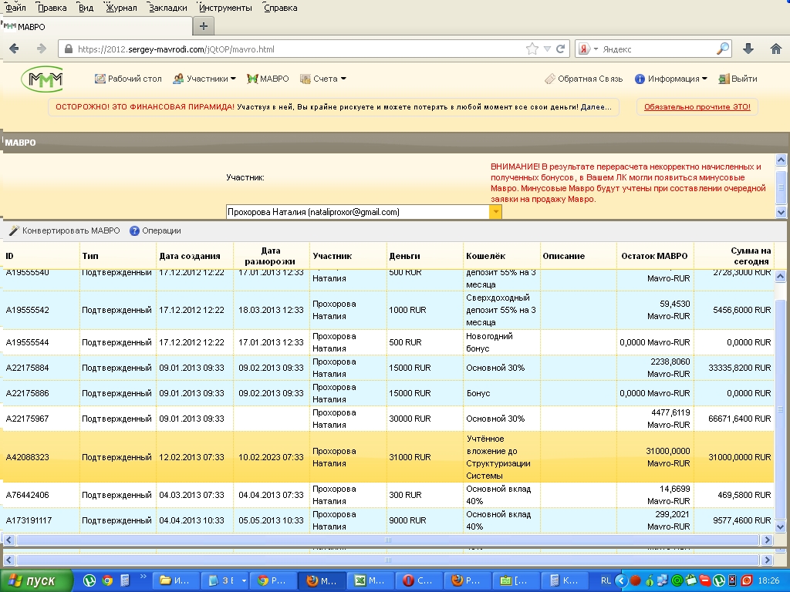
Task: Open Обратная Связь feedback link
Action: point(583,79)
